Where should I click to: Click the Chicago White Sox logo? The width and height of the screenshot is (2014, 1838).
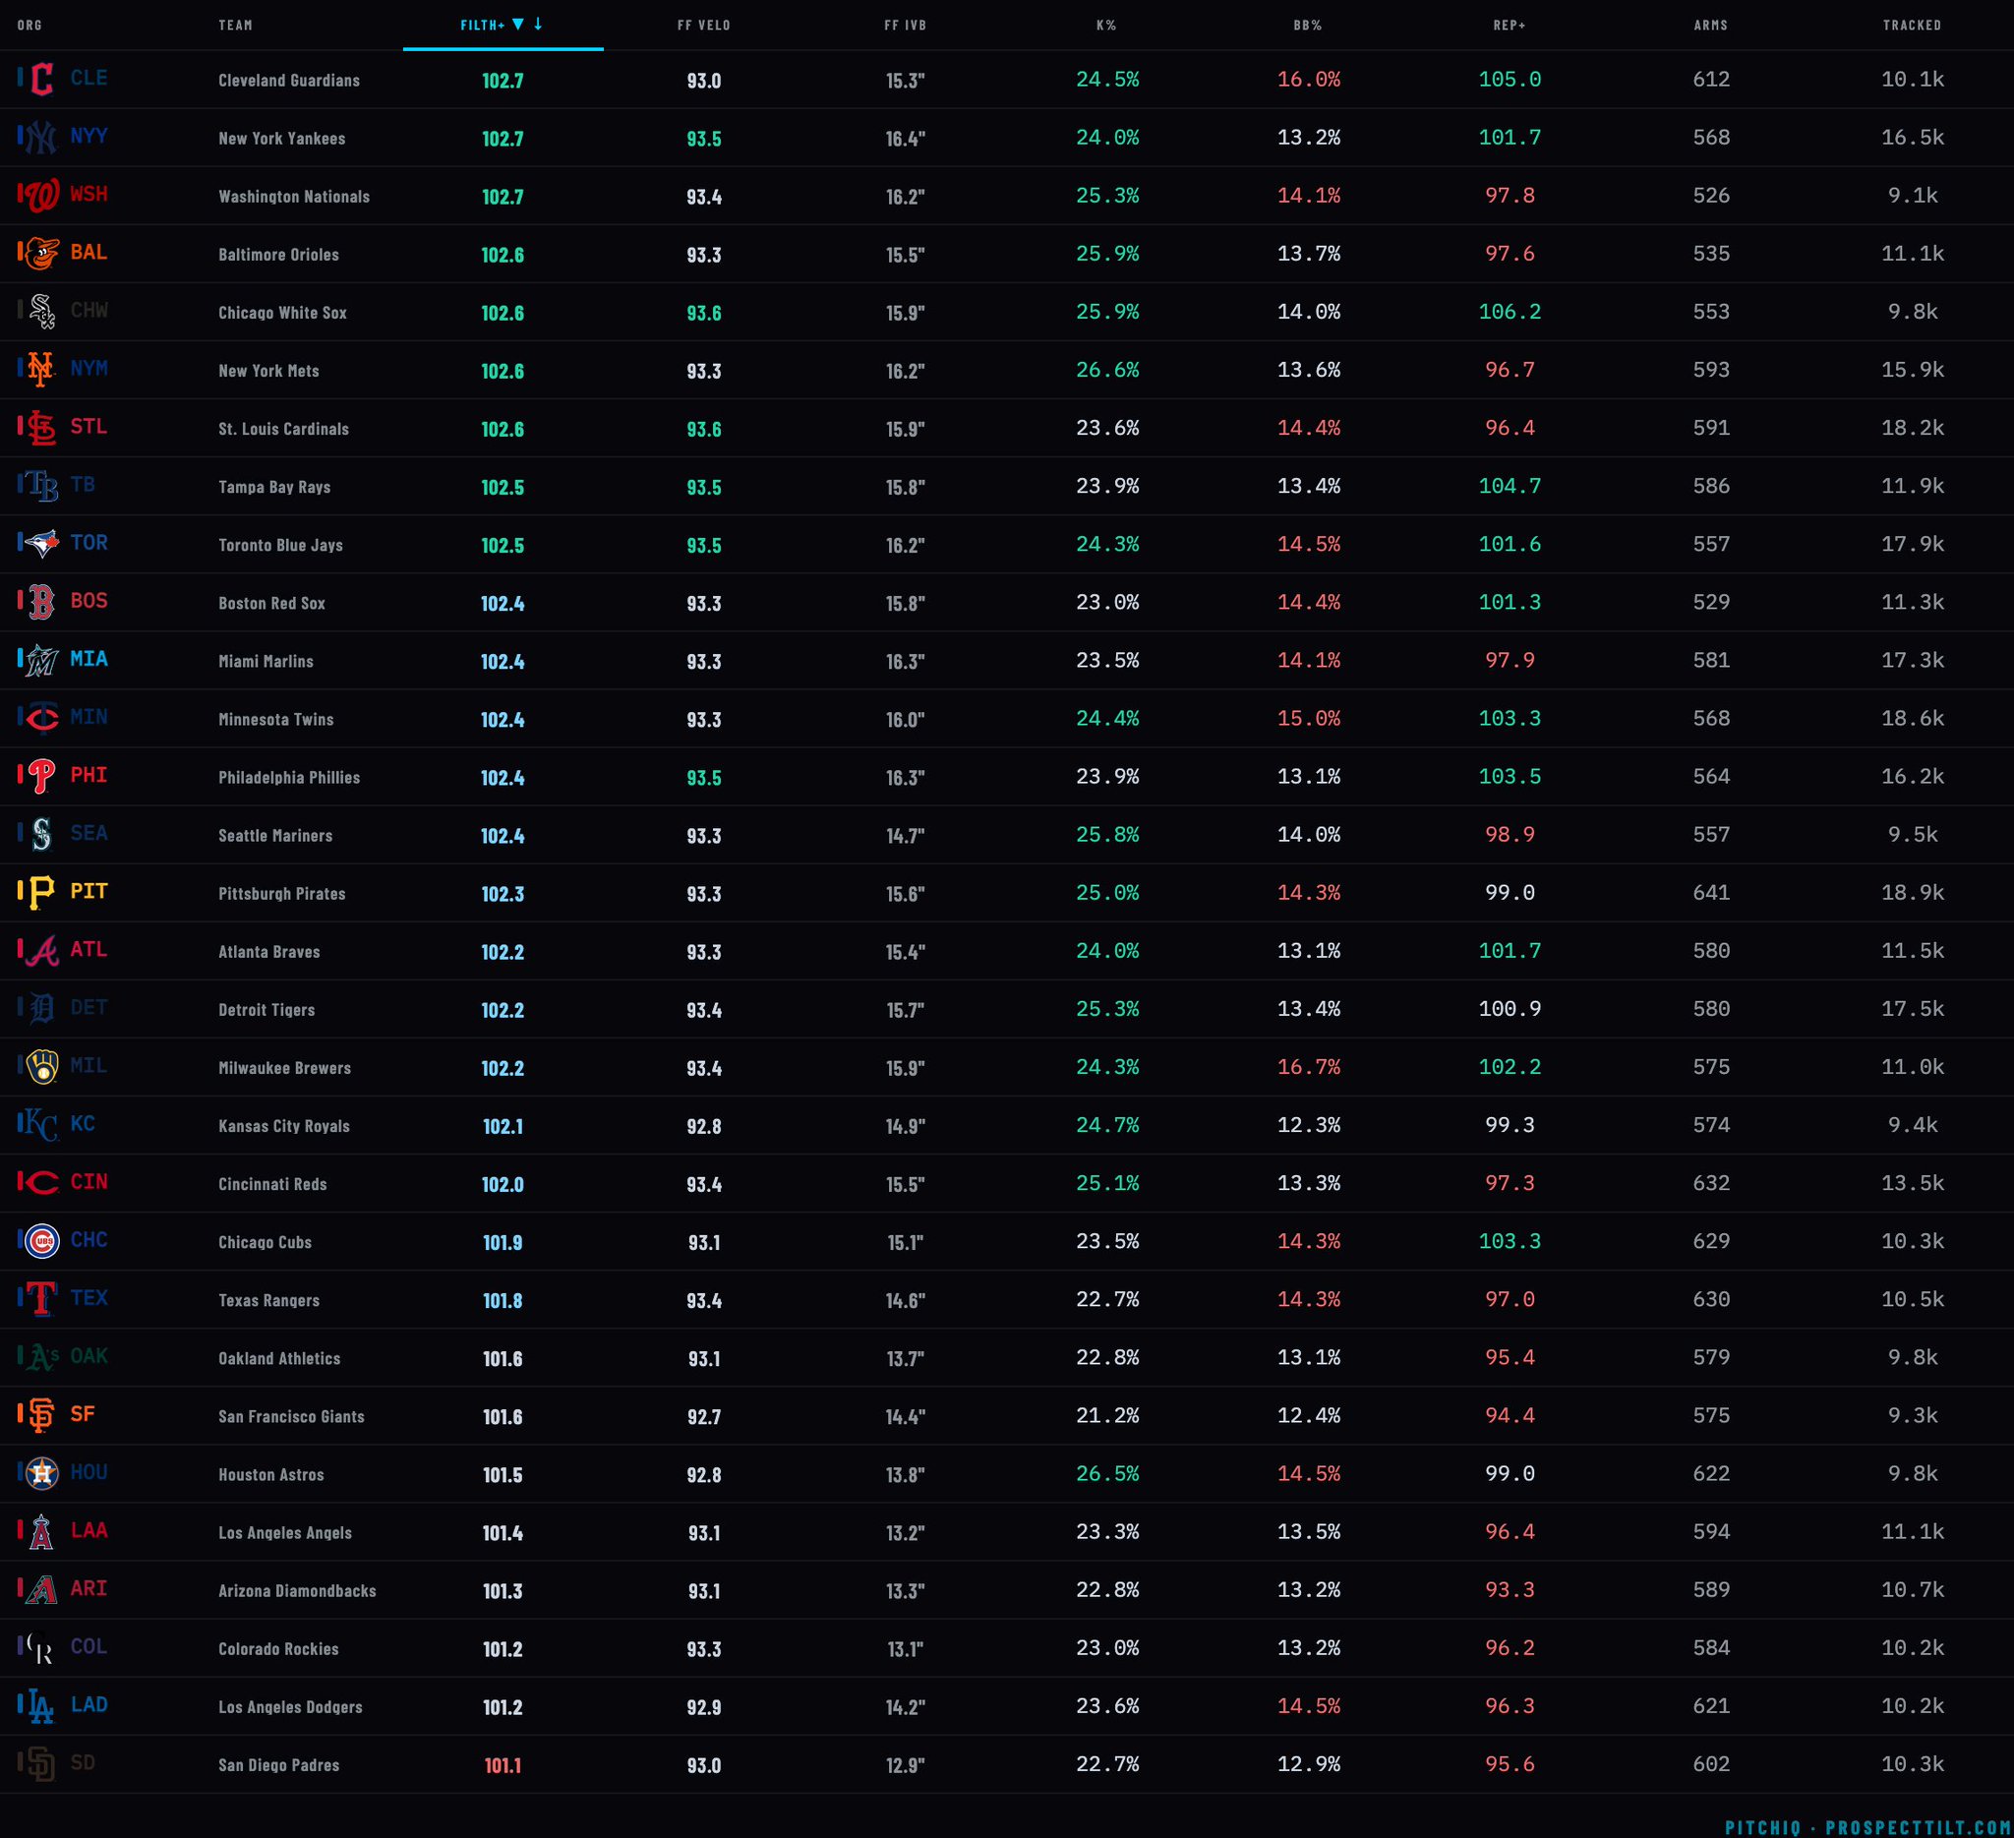click(41, 312)
